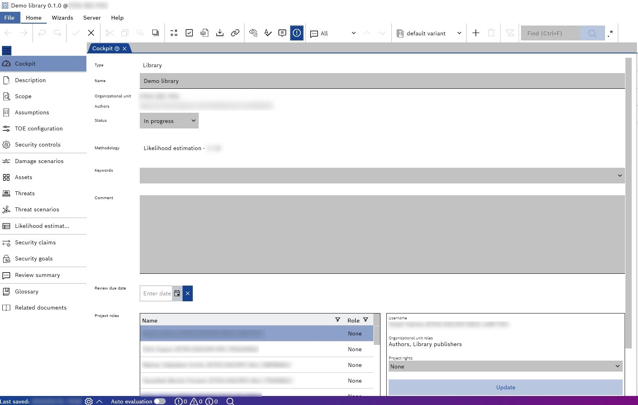Click the Update button
This screenshot has width=638, height=405.
(505, 387)
